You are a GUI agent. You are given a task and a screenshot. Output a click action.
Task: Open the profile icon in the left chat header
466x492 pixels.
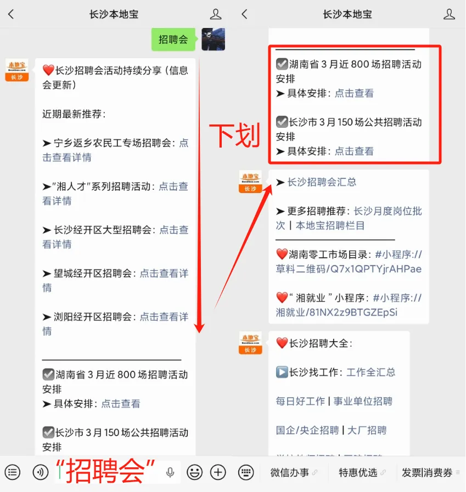click(x=215, y=14)
